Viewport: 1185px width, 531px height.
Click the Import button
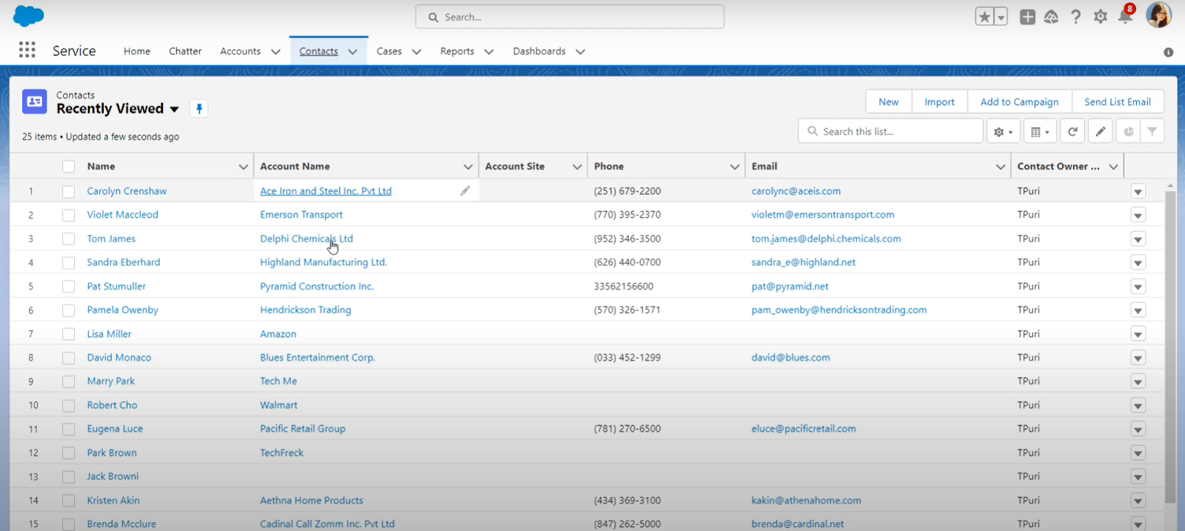[940, 101]
